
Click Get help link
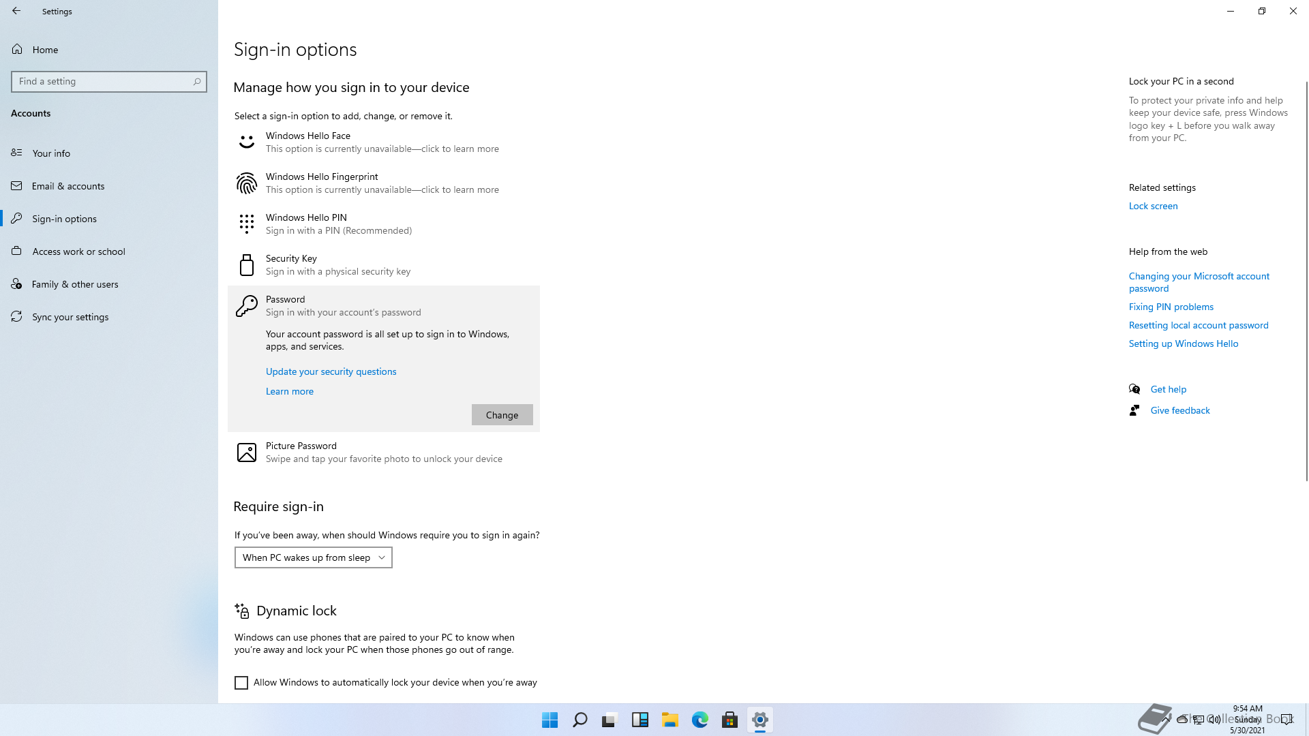pyautogui.click(x=1168, y=389)
